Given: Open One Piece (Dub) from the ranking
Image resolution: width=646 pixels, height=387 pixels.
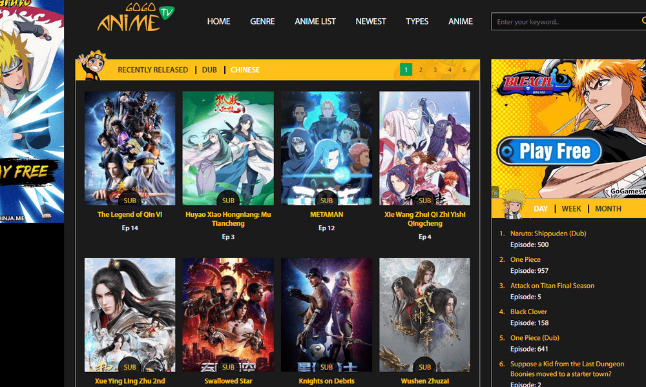Looking at the screenshot, I should point(534,338).
